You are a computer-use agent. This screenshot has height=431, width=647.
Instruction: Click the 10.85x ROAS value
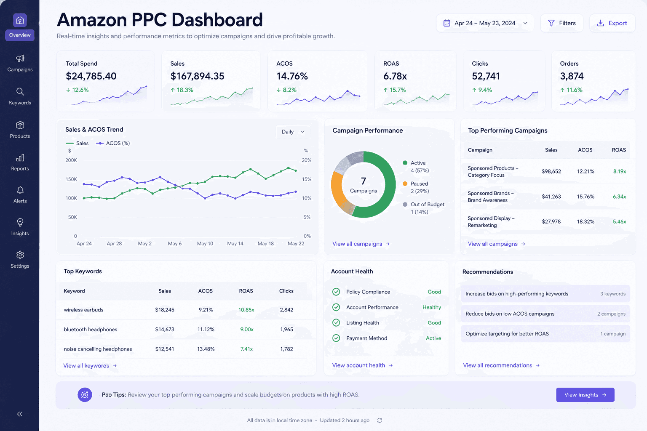(x=246, y=310)
